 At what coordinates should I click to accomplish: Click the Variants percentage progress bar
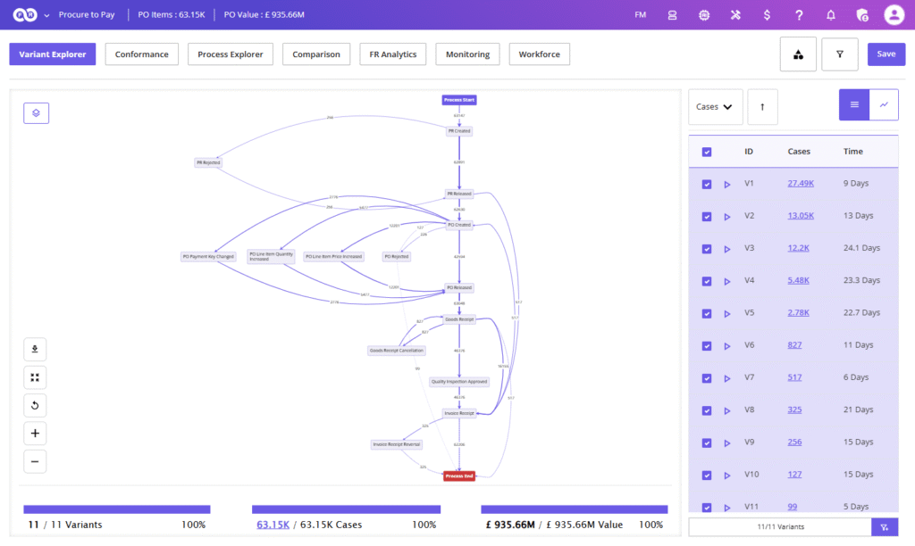pyautogui.click(x=116, y=509)
